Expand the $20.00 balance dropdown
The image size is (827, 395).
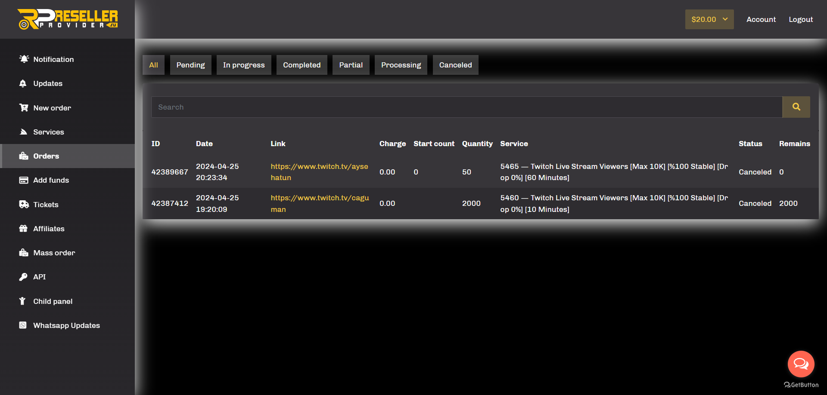pos(709,19)
